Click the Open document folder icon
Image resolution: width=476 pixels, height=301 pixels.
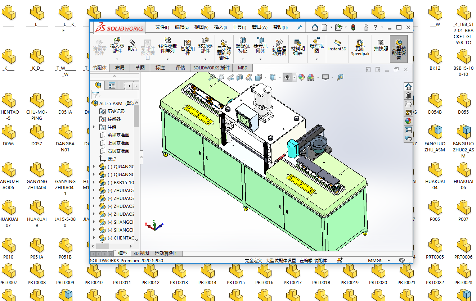click(x=338, y=27)
